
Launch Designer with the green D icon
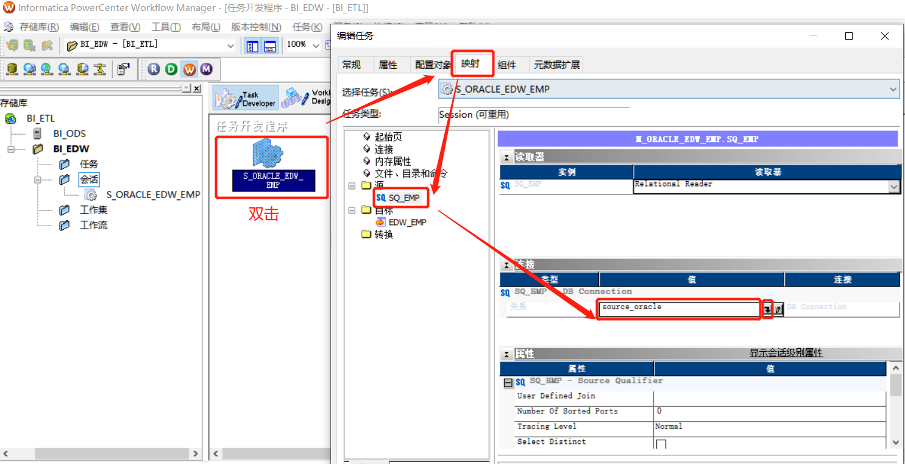tap(171, 69)
